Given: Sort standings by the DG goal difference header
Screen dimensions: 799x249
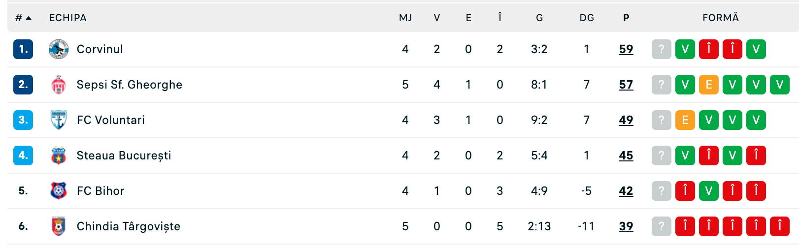Looking at the screenshot, I should pyautogui.click(x=586, y=18).
